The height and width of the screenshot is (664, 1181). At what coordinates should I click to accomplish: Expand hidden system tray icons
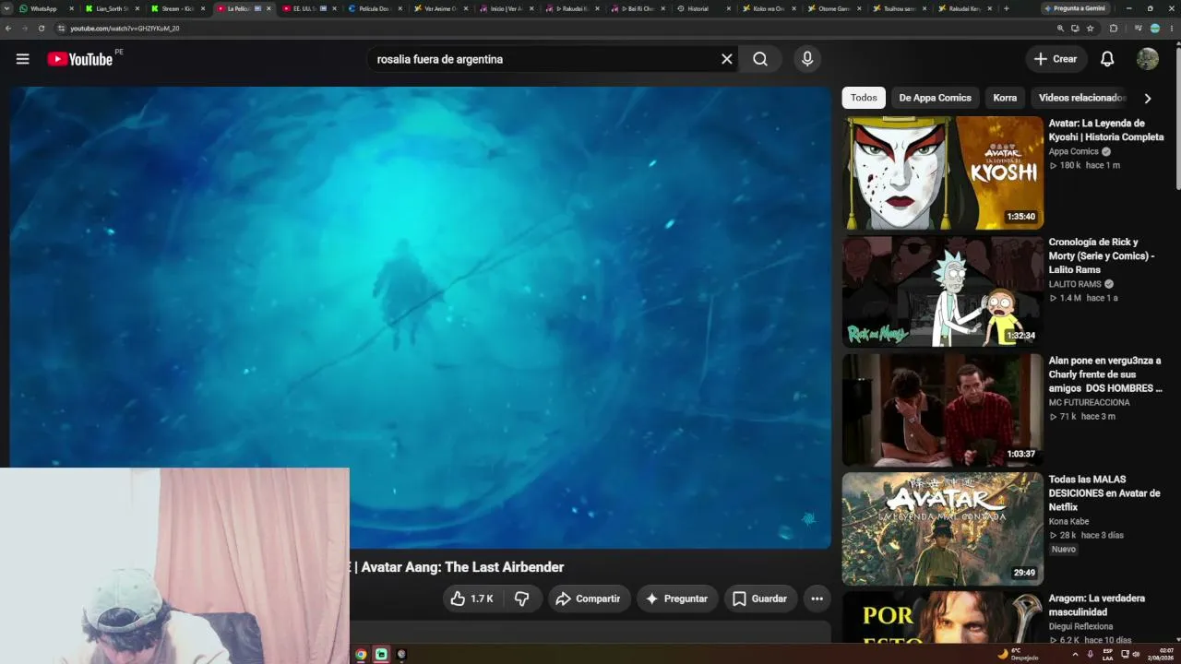click(x=1075, y=654)
